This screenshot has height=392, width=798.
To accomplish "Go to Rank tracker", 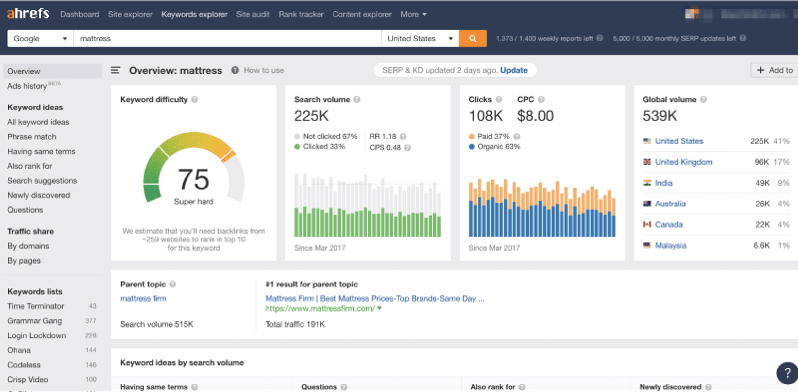I will [x=301, y=14].
